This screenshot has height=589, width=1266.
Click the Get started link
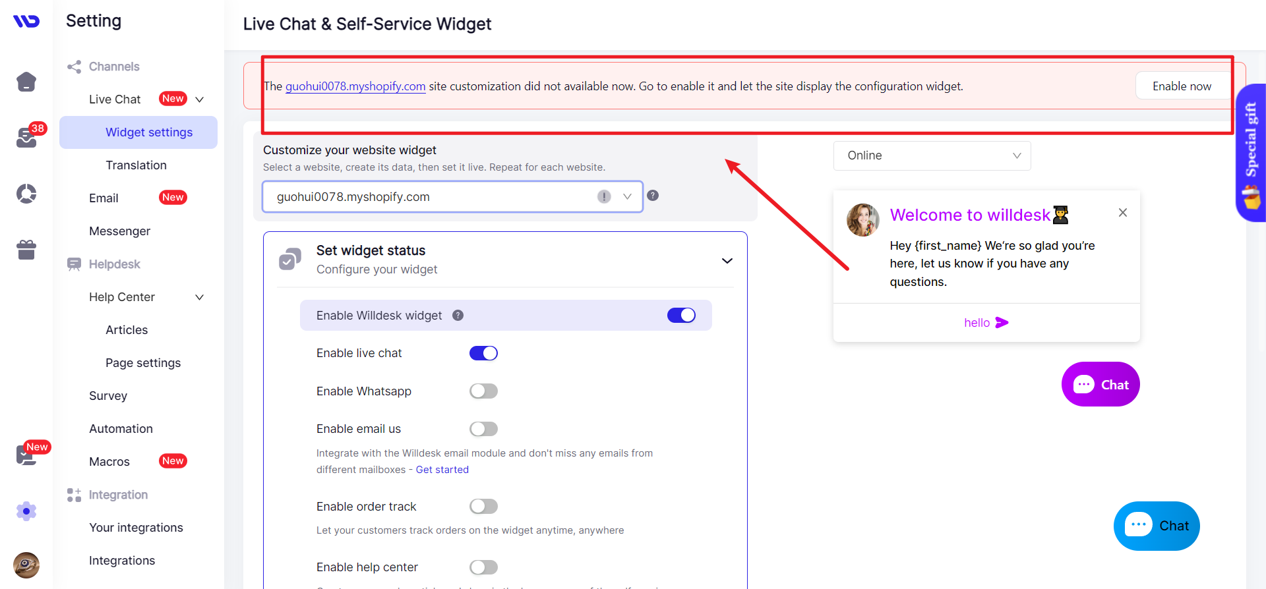click(442, 470)
